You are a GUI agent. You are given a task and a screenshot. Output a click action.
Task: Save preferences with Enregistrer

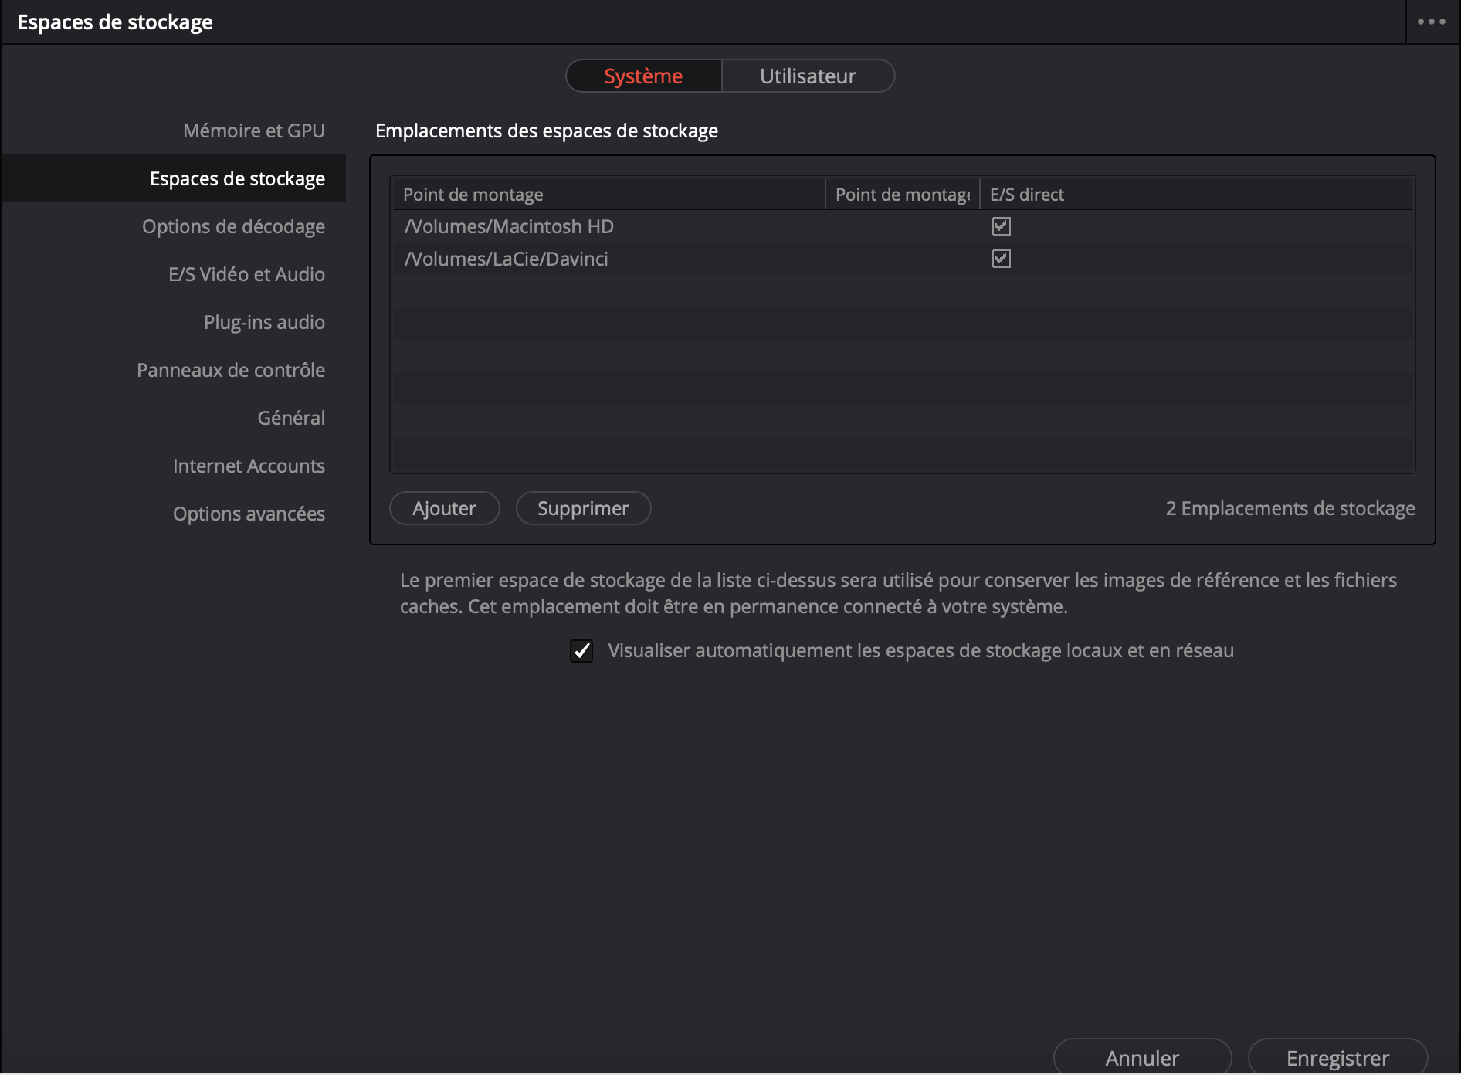pos(1337,1058)
